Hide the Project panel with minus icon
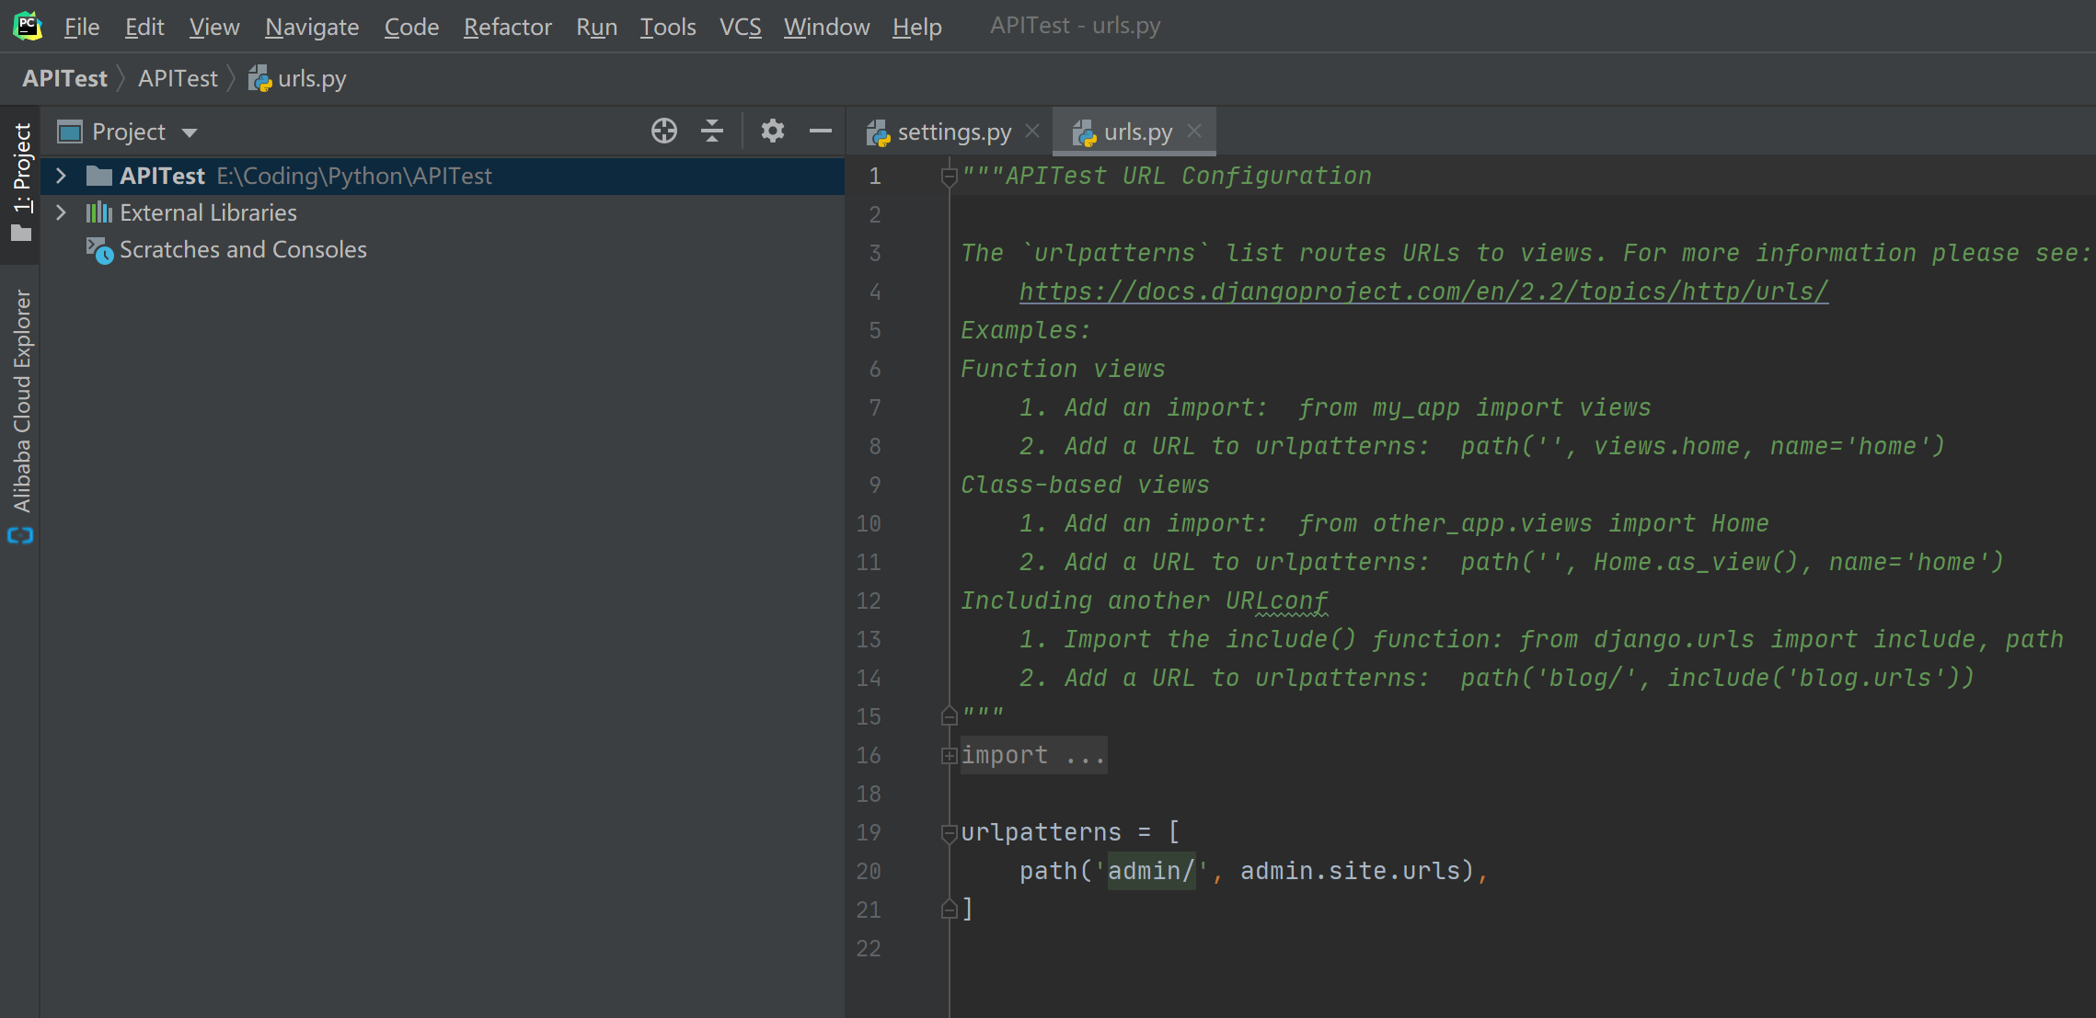Screen dimensions: 2096x1018 [820, 132]
